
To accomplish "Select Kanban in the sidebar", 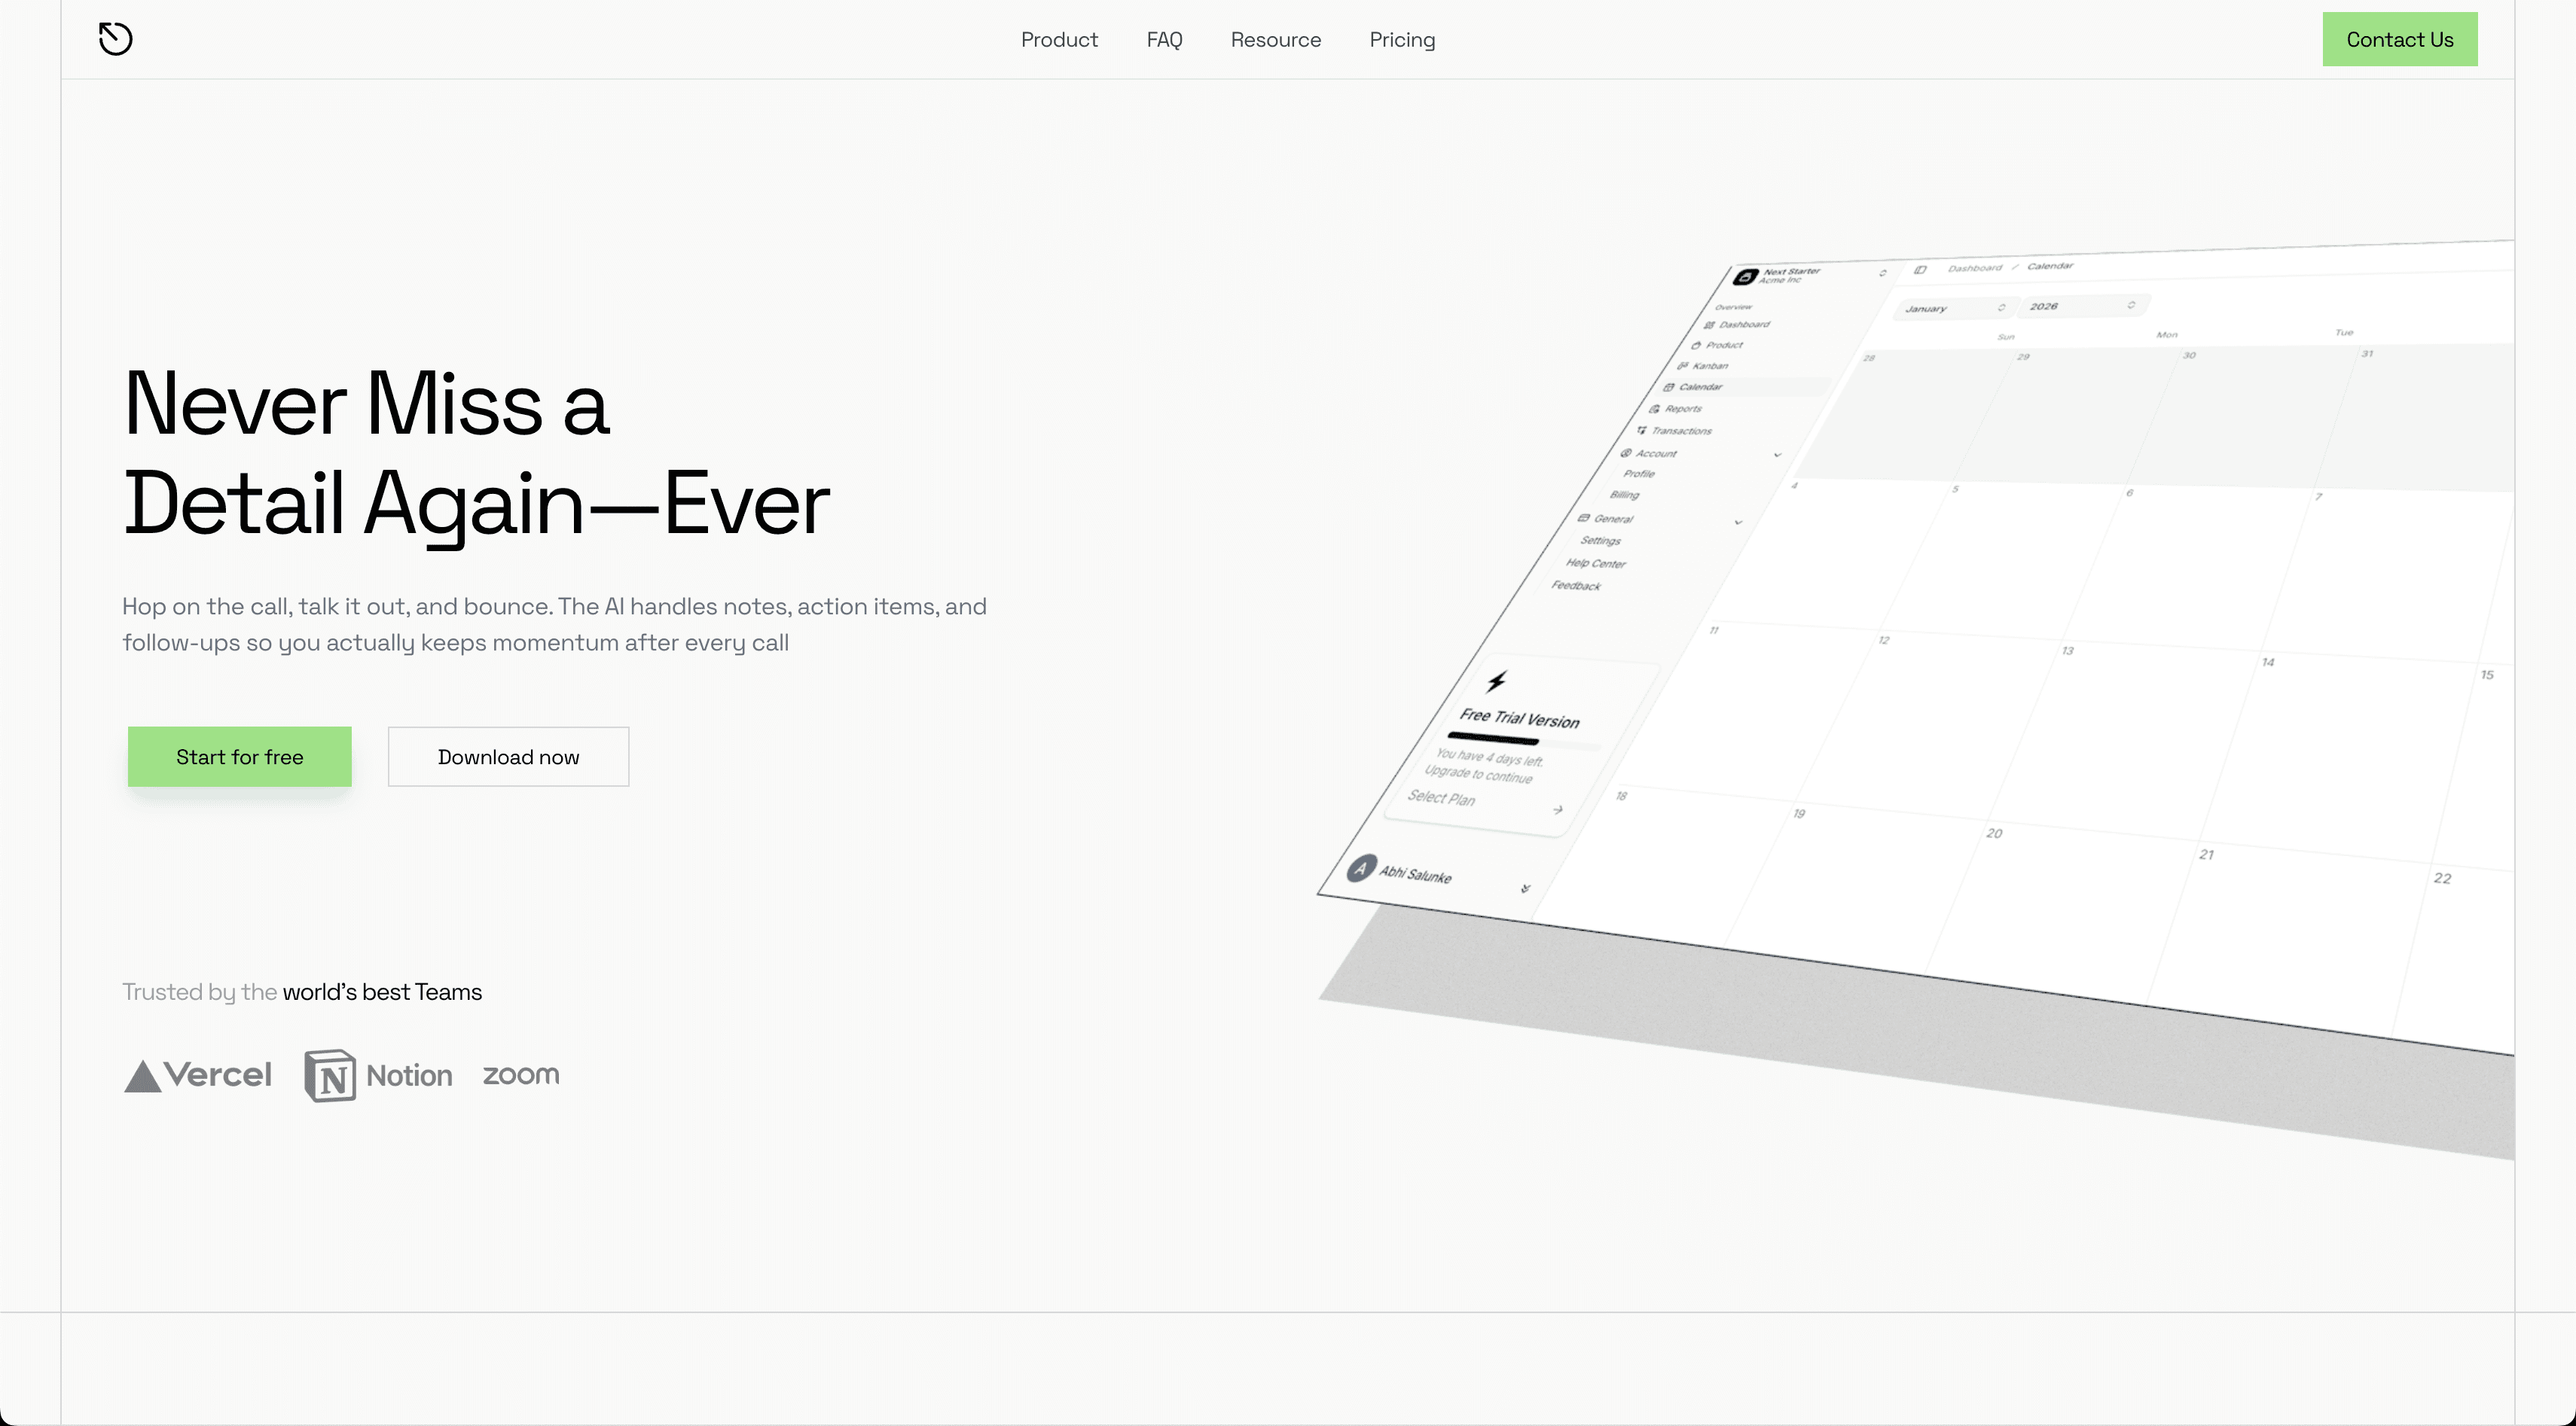I will tap(1704, 366).
